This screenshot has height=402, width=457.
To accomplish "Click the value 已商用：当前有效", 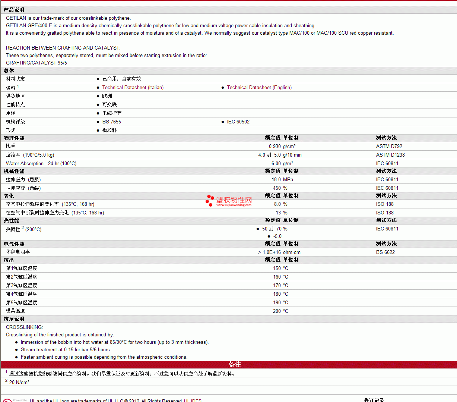I will point(122,79).
